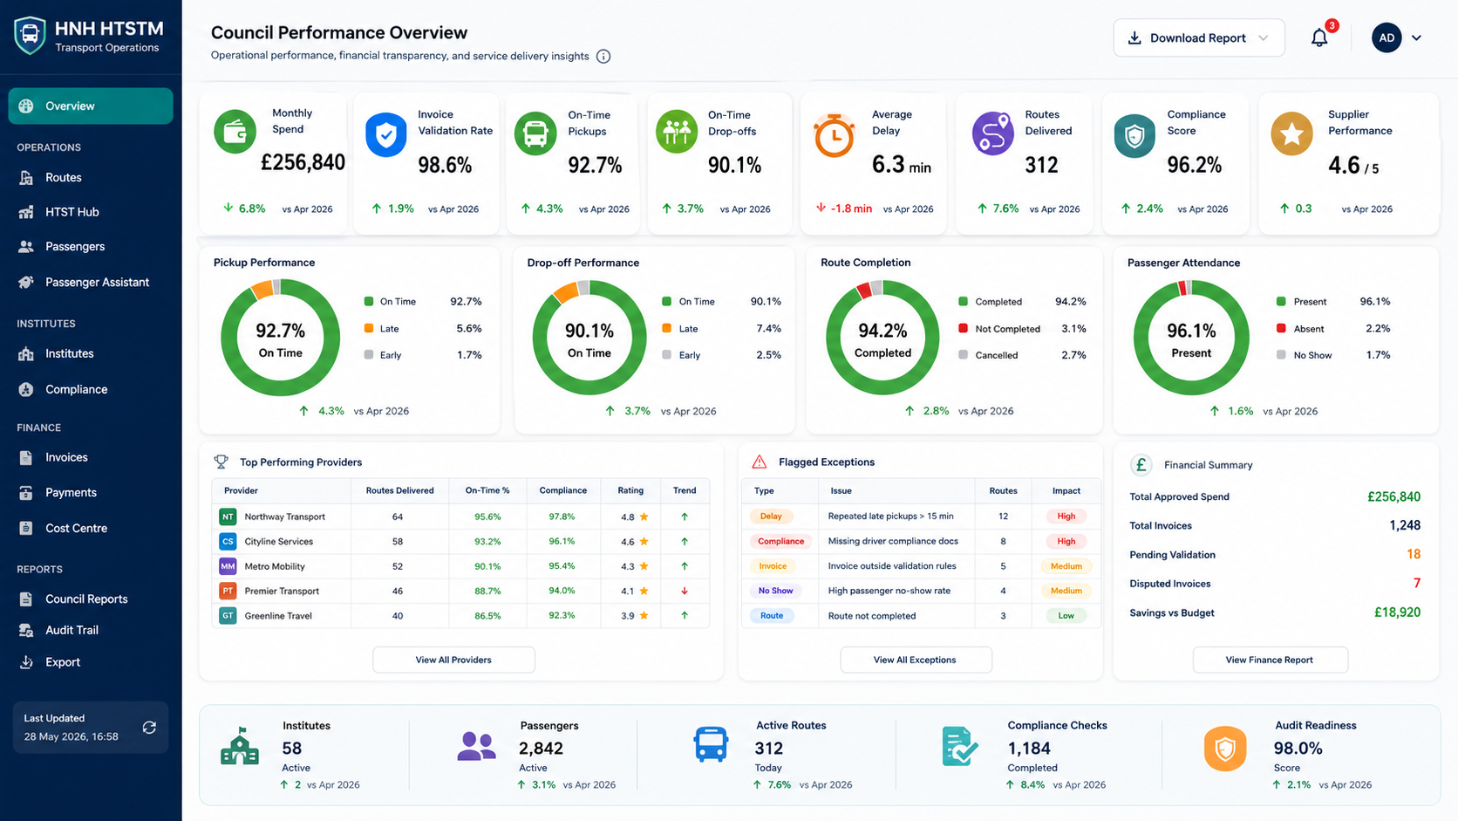
Task: Click Premier Transport's downward trend arrow
Action: click(685, 592)
